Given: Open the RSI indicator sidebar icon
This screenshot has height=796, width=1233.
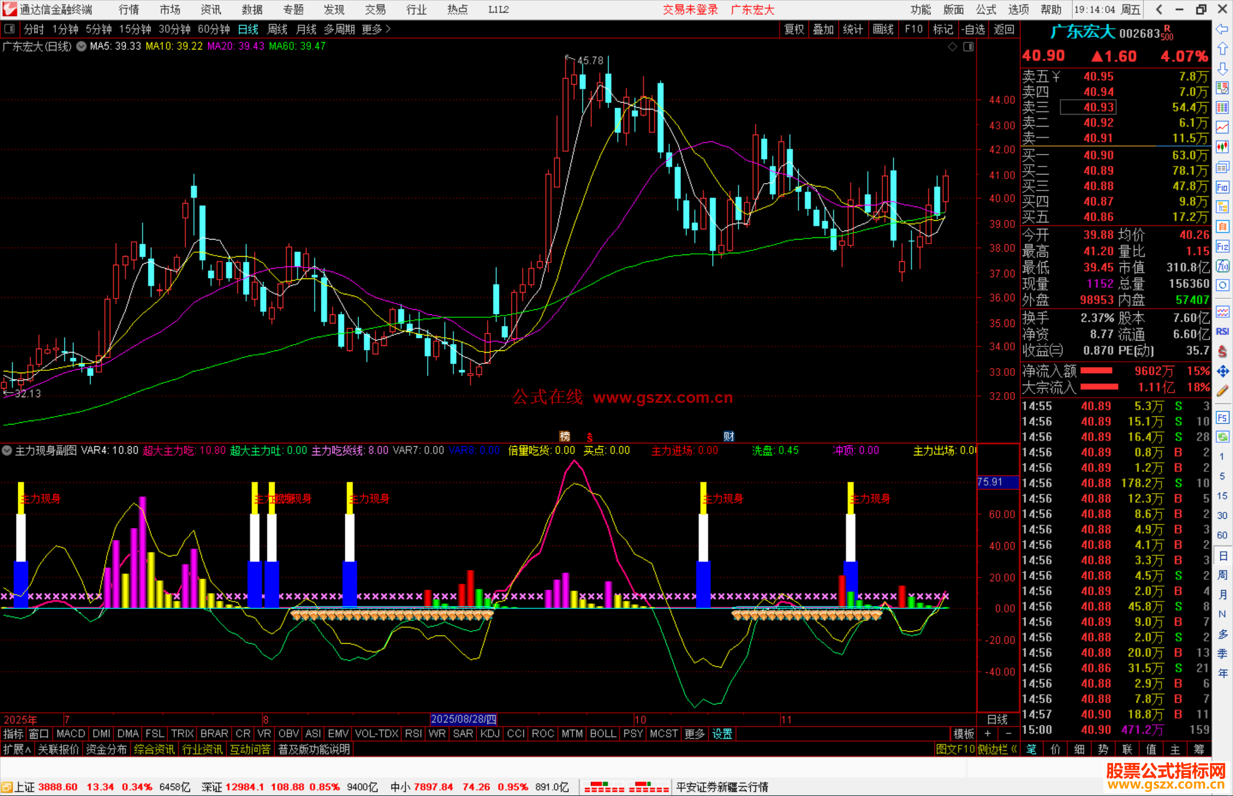Looking at the screenshot, I should (x=1222, y=332).
